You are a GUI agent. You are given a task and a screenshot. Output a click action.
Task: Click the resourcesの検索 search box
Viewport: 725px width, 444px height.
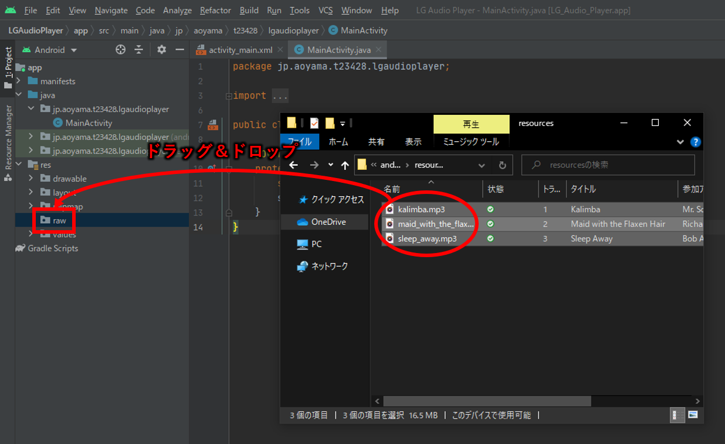tap(608, 165)
